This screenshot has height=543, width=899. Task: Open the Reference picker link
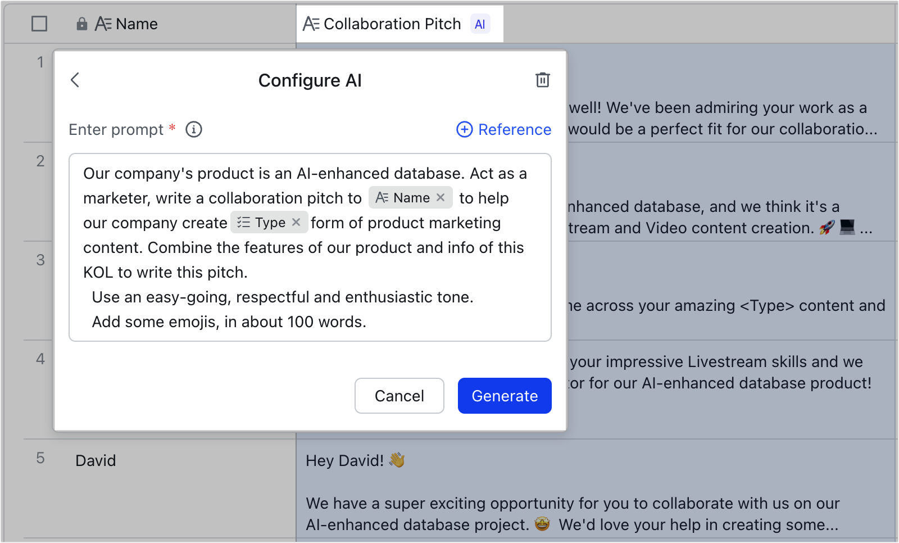[514, 129]
